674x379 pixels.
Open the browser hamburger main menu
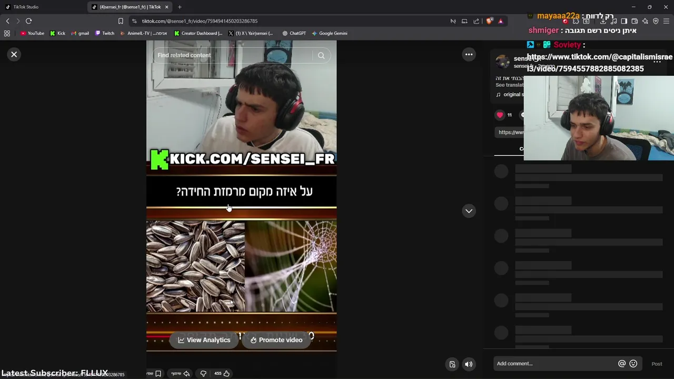coord(666,21)
